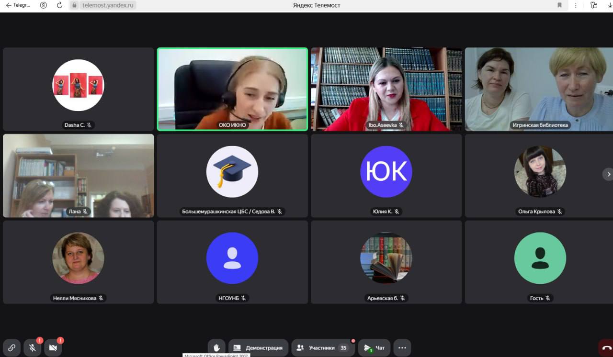Click the ЮК avatar of Юлия К.
The height and width of the screenshot is (357, 613).
[386, 172]
